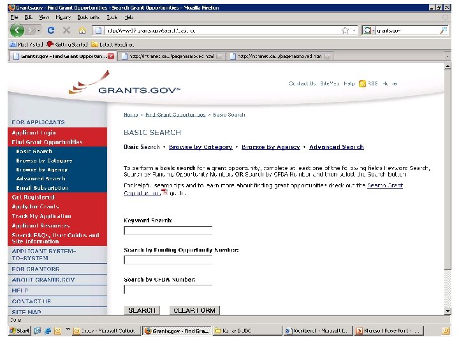The image size is (459, 344).
Task: Open the File menu
Action: (14, 17)
